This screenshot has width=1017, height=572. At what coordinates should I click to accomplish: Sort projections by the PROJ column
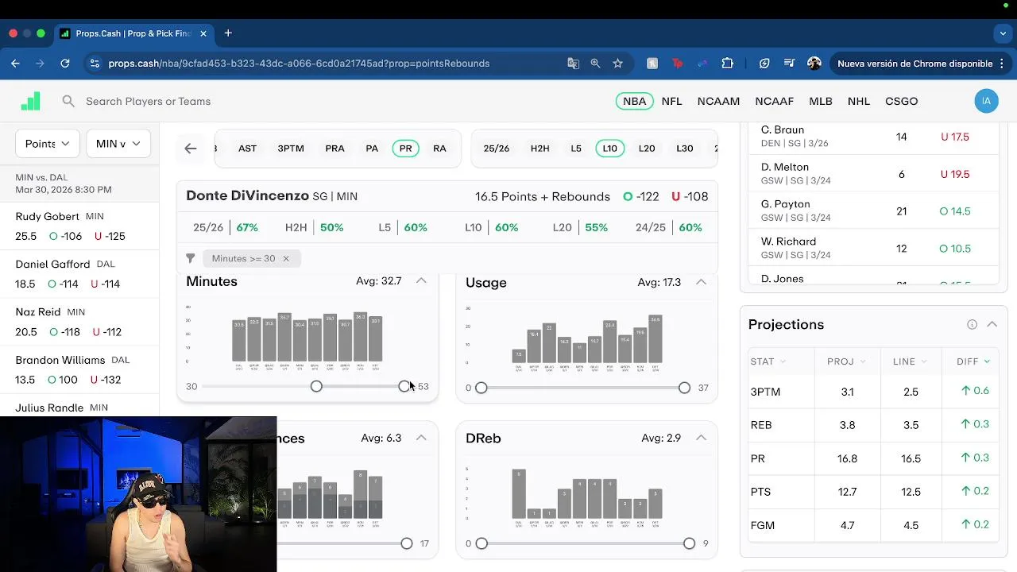point(845,361)
